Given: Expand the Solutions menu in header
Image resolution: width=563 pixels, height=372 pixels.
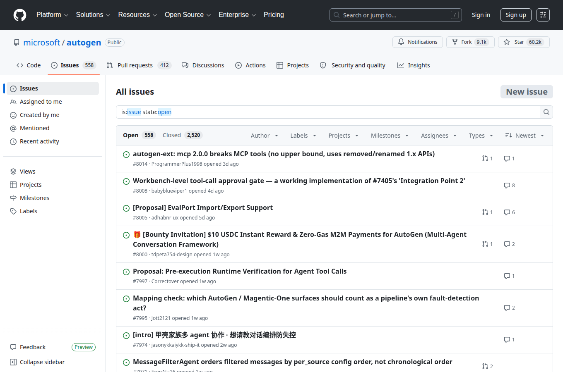Looking at the screenshot, I should pos(93,15).
